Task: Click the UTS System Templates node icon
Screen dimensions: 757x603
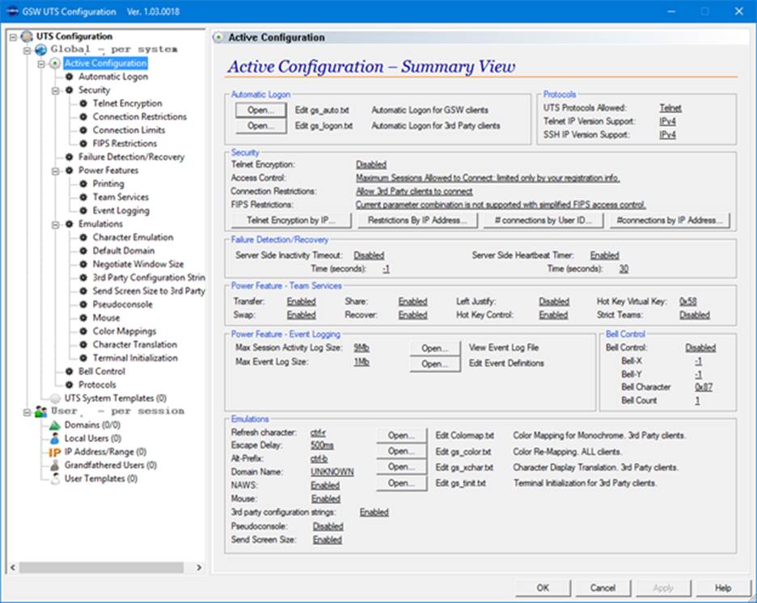Action: (55, 398)
